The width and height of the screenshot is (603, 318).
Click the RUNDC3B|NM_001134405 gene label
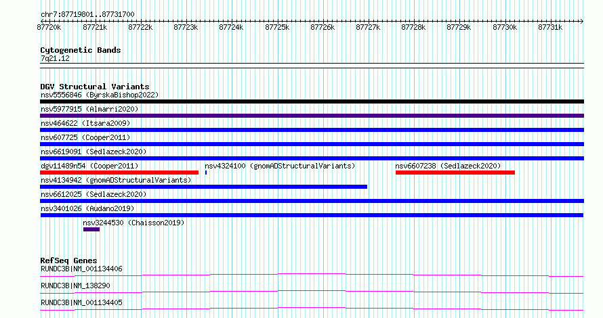[x=81, y=302]
